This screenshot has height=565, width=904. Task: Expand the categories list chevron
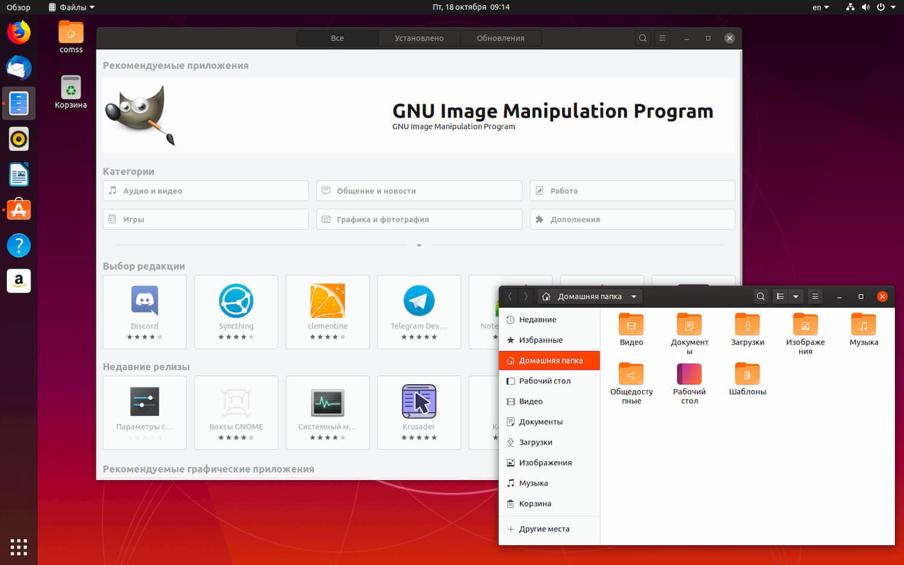point(419,246)
